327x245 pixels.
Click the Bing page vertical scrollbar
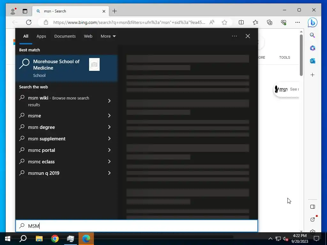pos(301,55)
